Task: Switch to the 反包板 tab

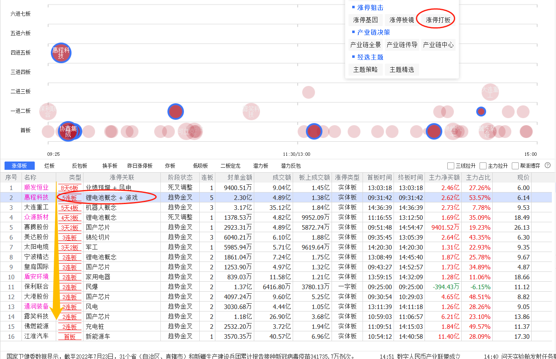Action: click(79, 166)
